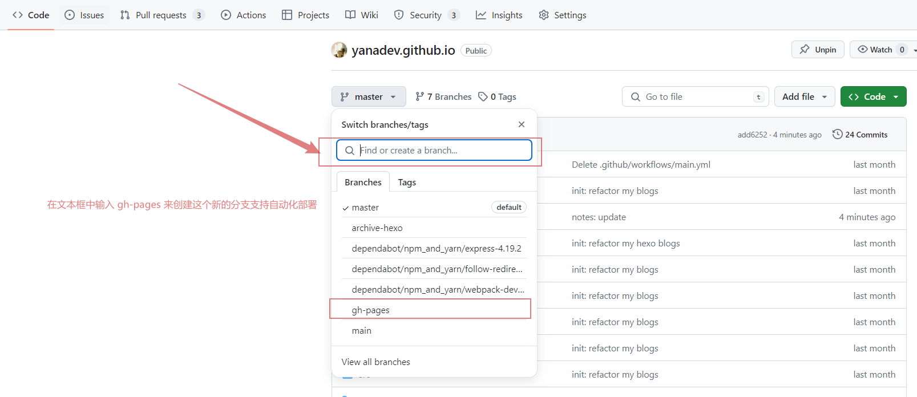
Task: Click the Projects table icon
Action: (287, 15)
